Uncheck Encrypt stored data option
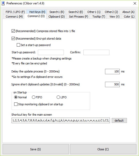Viewport: 139px width, 156px height. click(x=13, y=39)
